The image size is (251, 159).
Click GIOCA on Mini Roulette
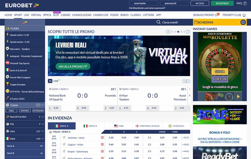click(x=220, y=72)
